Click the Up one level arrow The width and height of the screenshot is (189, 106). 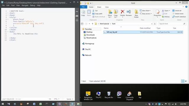(92, 24)
